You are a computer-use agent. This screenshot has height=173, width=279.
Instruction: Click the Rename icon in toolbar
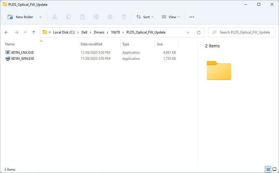coord(96,17)
